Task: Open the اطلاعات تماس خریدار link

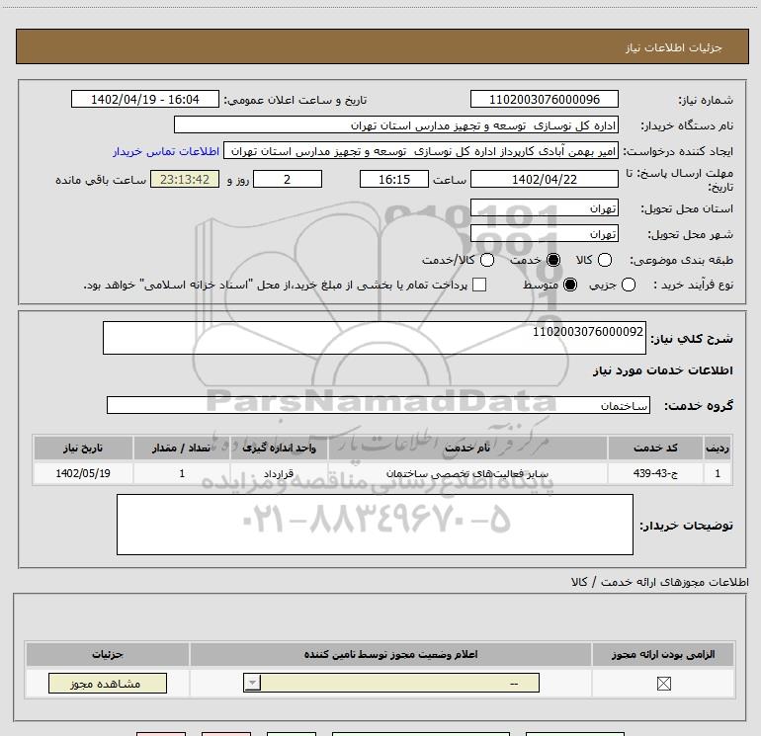Action: tap(166, 151)
